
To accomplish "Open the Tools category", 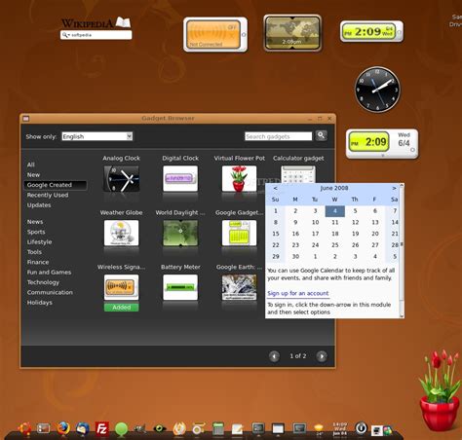I will 34,252.
